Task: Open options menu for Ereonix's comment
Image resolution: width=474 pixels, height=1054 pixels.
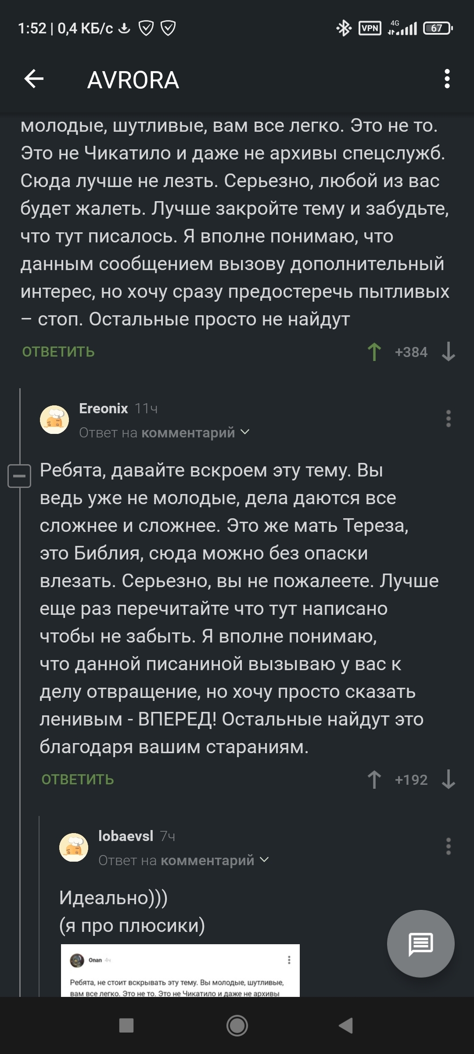Action: 448,419
